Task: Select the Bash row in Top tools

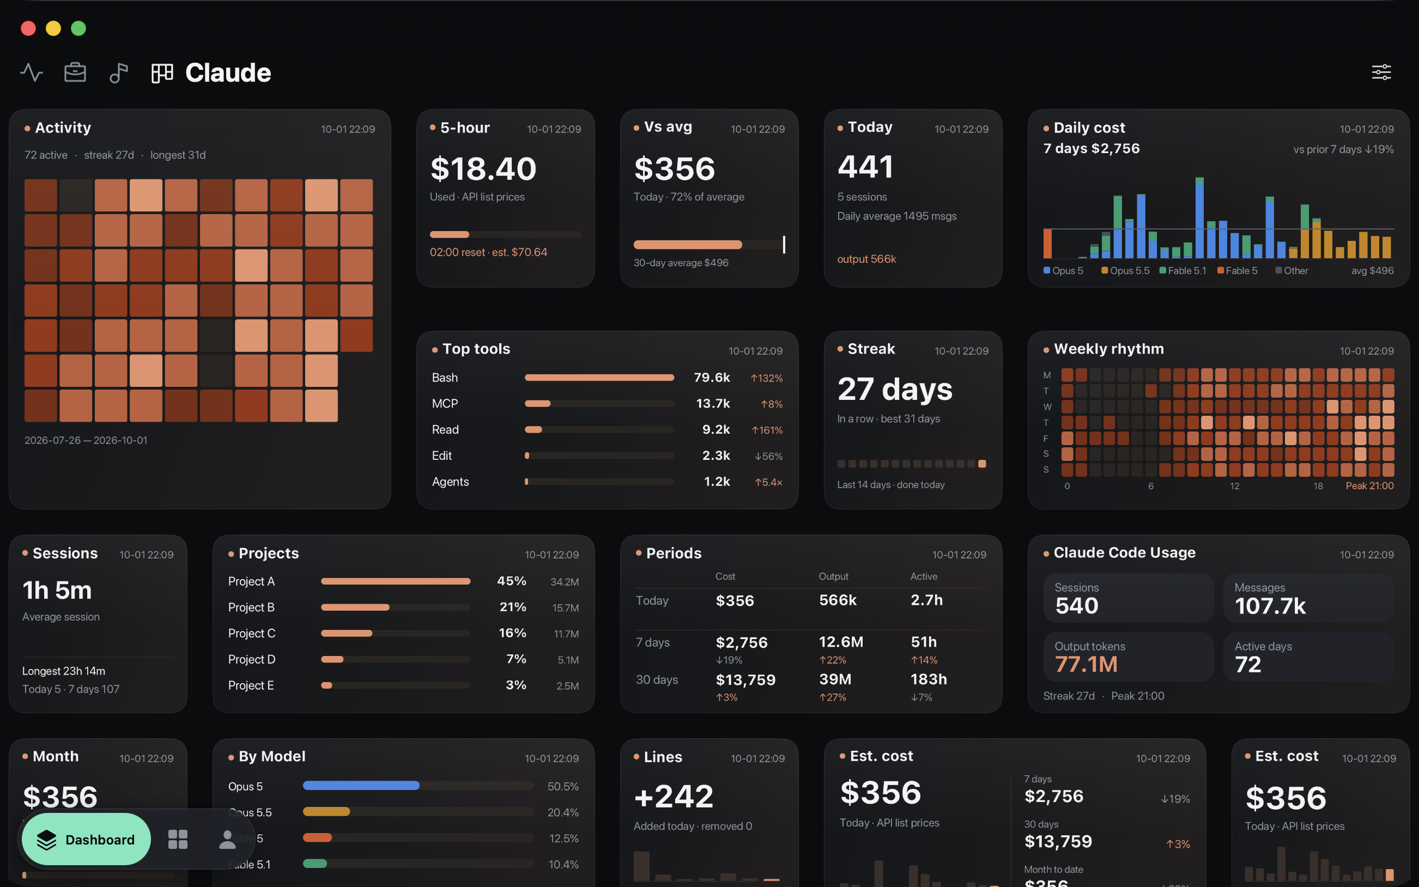Action: (607, 378)
